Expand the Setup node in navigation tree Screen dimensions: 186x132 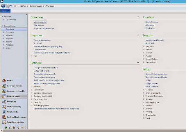click(x=3, y=48)
